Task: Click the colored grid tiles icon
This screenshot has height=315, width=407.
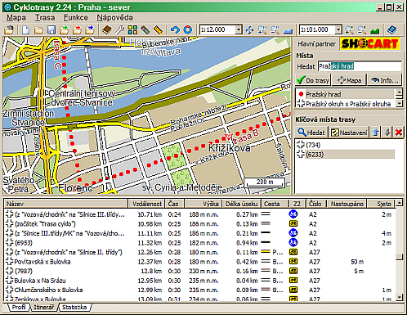Action: [x=132, y=29]
